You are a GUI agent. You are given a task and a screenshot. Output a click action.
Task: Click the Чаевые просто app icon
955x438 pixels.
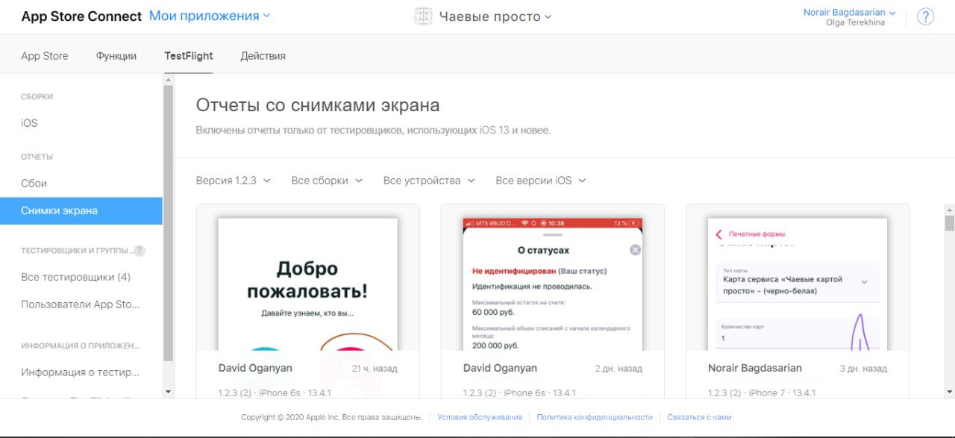pyautogui.click(x=424, y=16)
